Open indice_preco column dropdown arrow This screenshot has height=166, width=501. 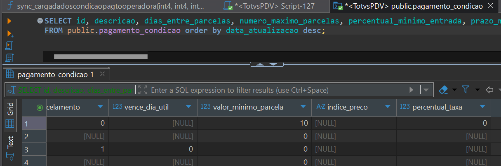click(388, 107)
